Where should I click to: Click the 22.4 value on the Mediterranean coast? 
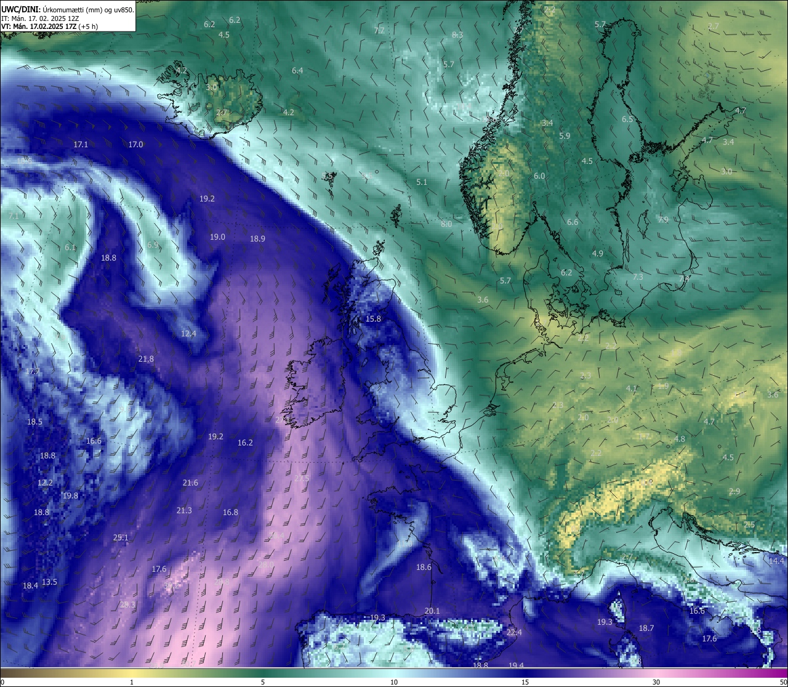514,632
